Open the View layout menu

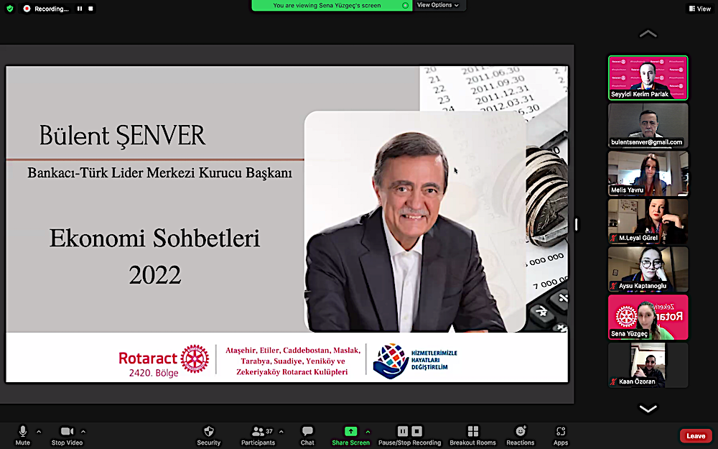pyautogui.click(x=700, y=9)
